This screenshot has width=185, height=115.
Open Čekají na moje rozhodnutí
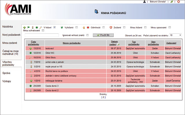(10, 52)
